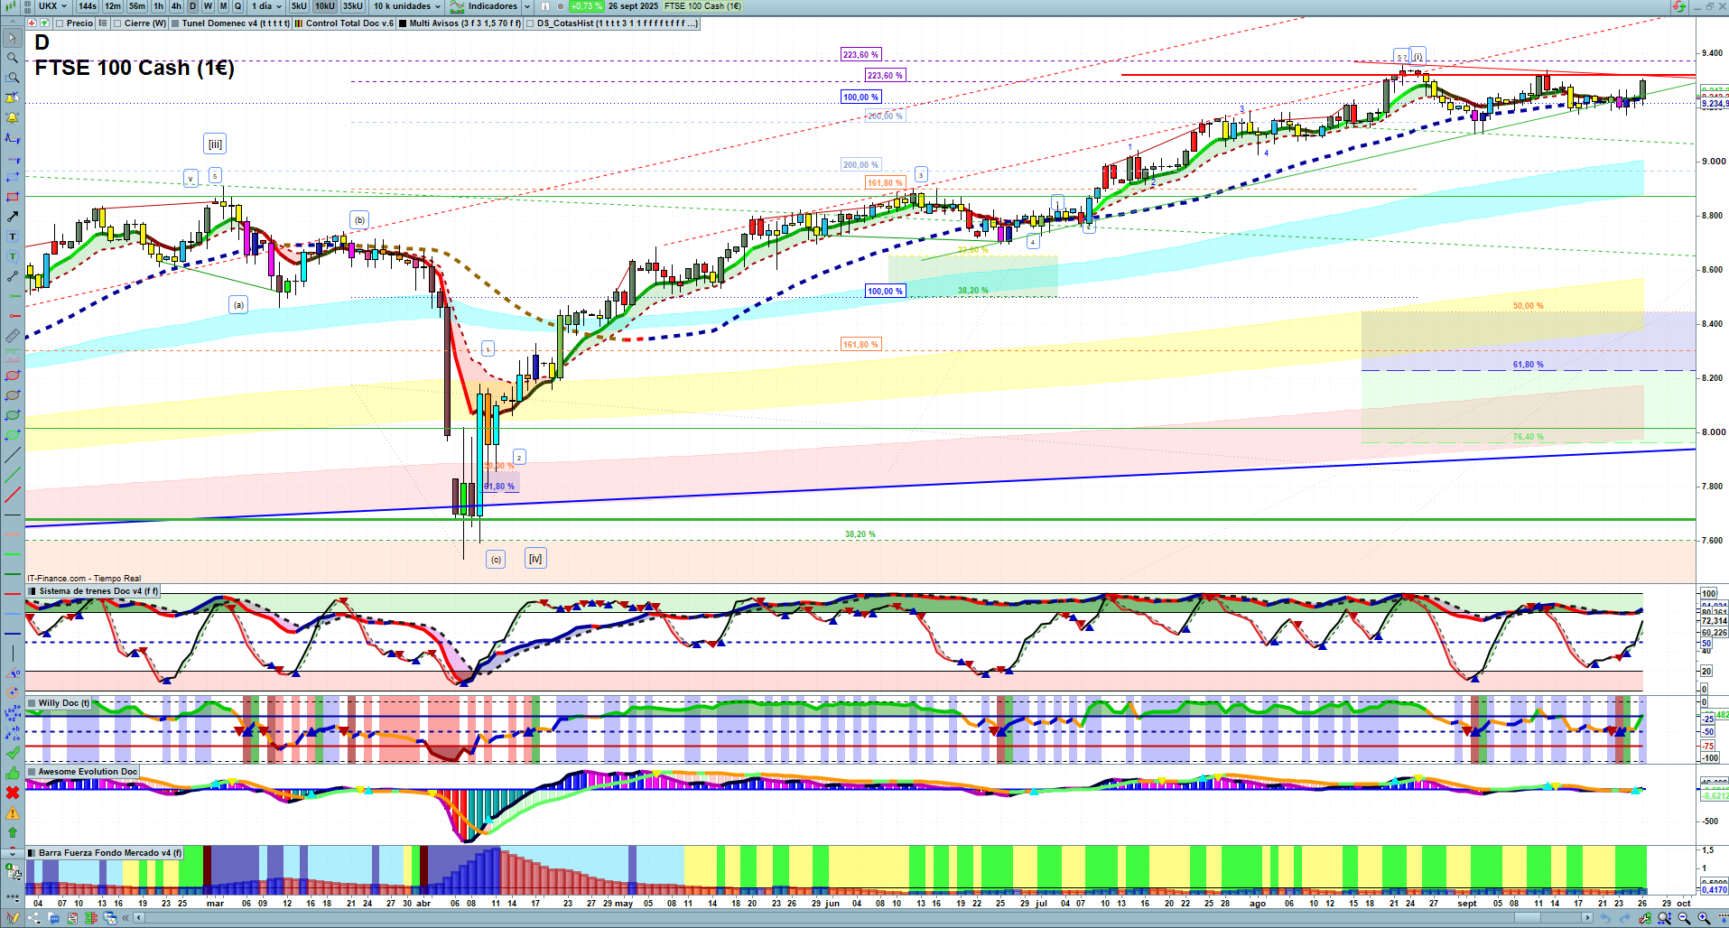Select the Q quarterly timeframe
The image size is (1729, 928).
(238, 6)
